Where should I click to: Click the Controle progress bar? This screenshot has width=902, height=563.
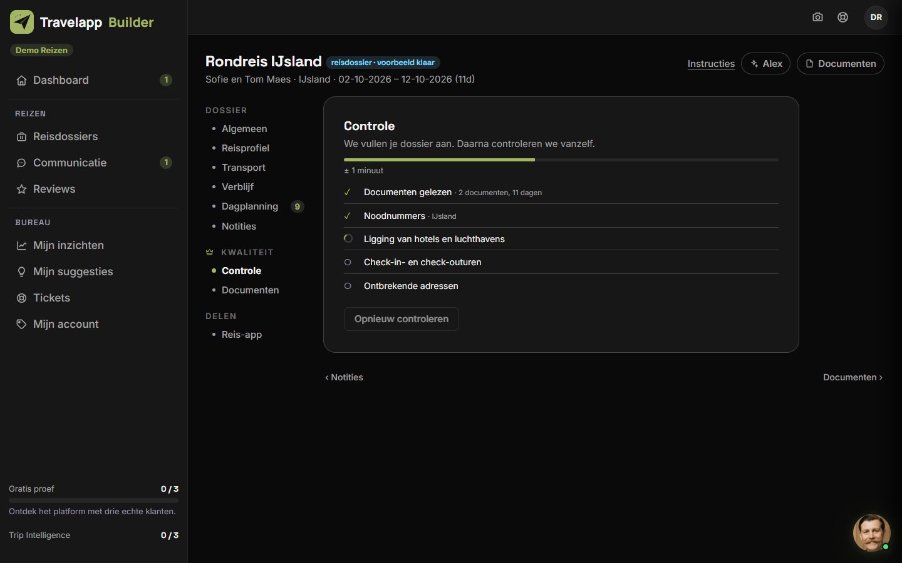coord(561,160)
